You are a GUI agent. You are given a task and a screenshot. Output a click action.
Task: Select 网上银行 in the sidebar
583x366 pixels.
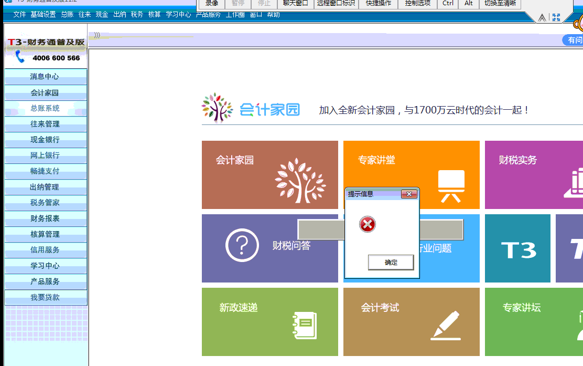tap(46, 155)
